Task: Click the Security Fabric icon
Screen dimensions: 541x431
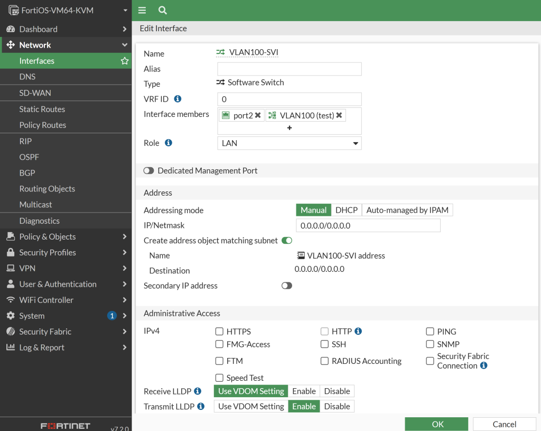Action: pyautogui.click(x=11, y=332)
